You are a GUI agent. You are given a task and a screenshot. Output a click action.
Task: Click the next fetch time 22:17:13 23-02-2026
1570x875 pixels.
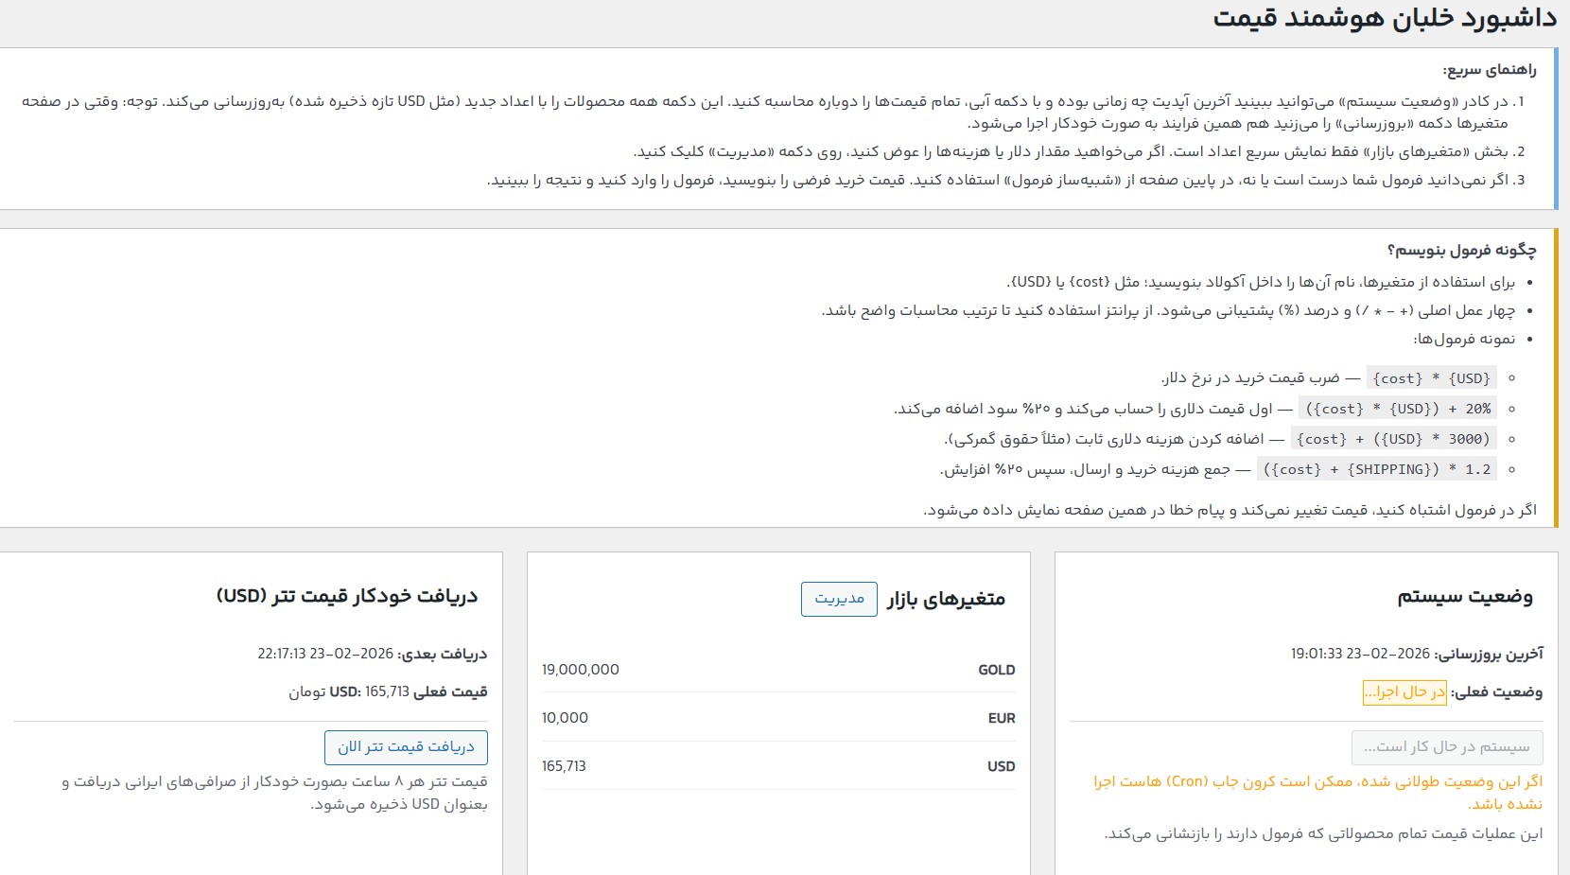325,654
